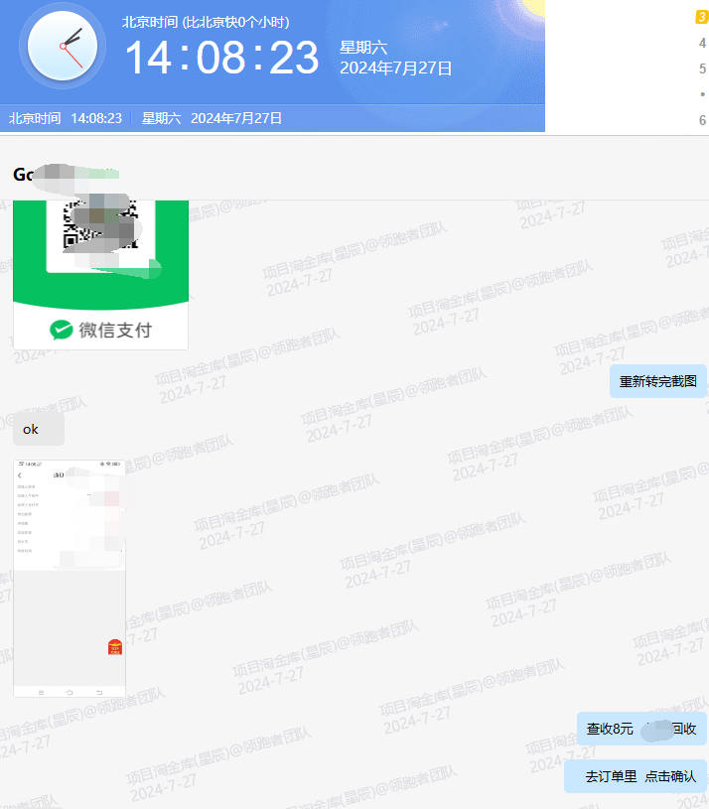Click the 去订单里 点击确认 message bubble
This screenshot has width=709, height=809.
point(636,776)
